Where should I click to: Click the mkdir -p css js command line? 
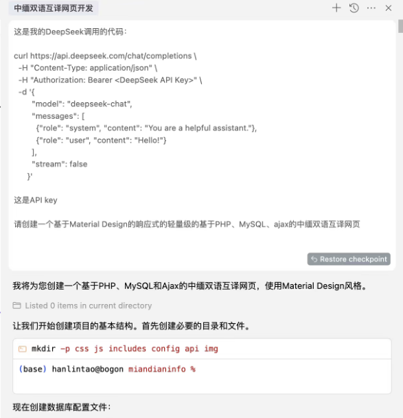[x=124, y=349]
